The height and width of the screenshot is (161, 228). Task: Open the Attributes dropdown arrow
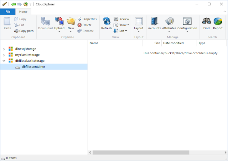pyautogui.click(x=169, y=31)
